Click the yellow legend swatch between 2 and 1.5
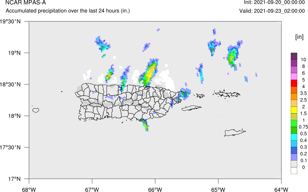 (294, 110)
